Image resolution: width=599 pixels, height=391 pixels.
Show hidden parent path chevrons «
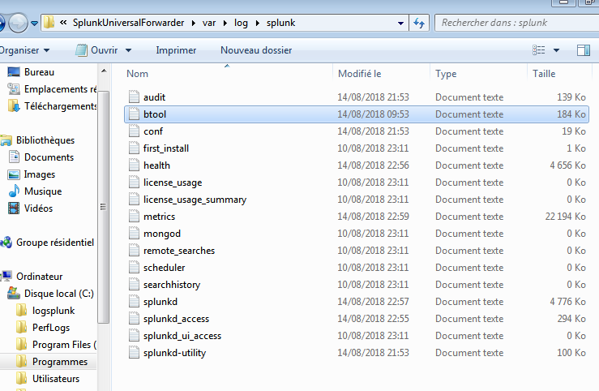(63, 23)
